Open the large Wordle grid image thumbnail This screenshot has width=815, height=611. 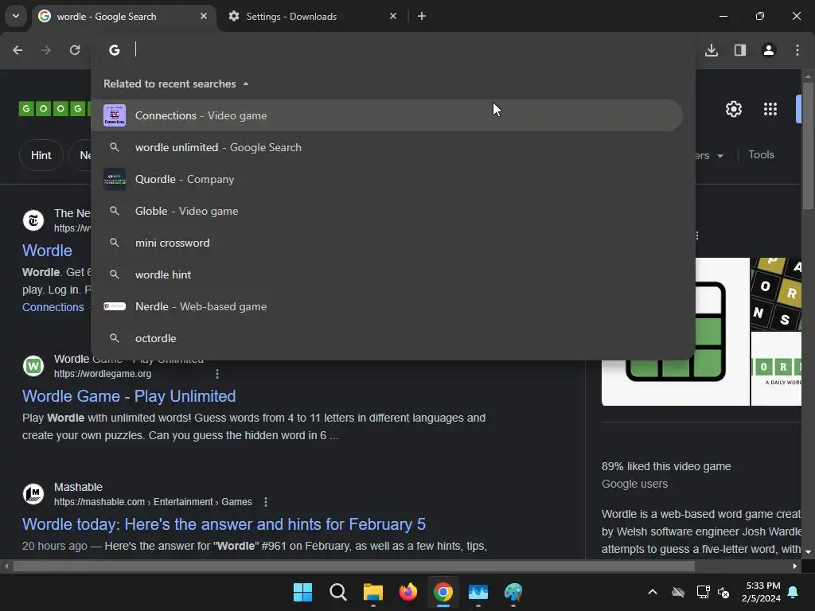[675, 332]
